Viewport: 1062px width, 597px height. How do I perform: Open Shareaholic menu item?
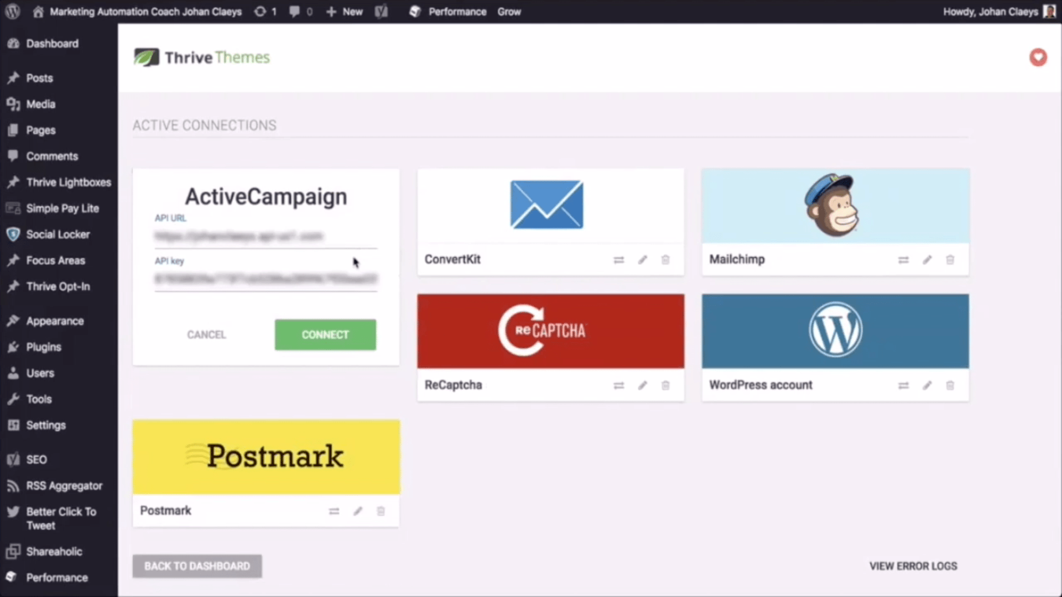point(54,551)
